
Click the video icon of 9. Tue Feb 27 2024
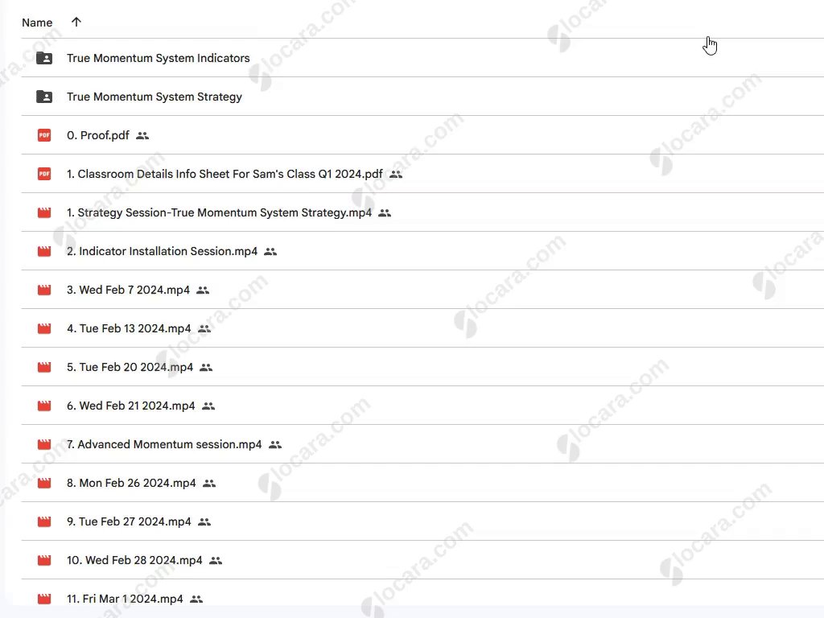click(44, 521)
